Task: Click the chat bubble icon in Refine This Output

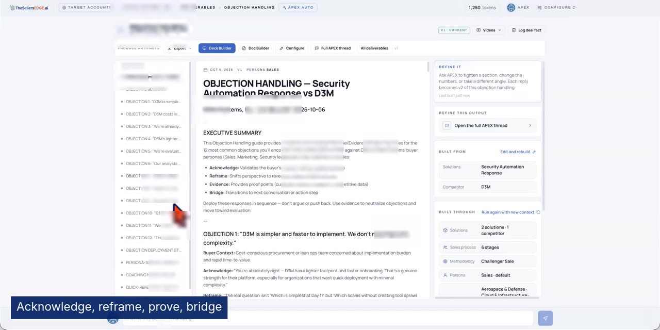Action: pos(447,125)
